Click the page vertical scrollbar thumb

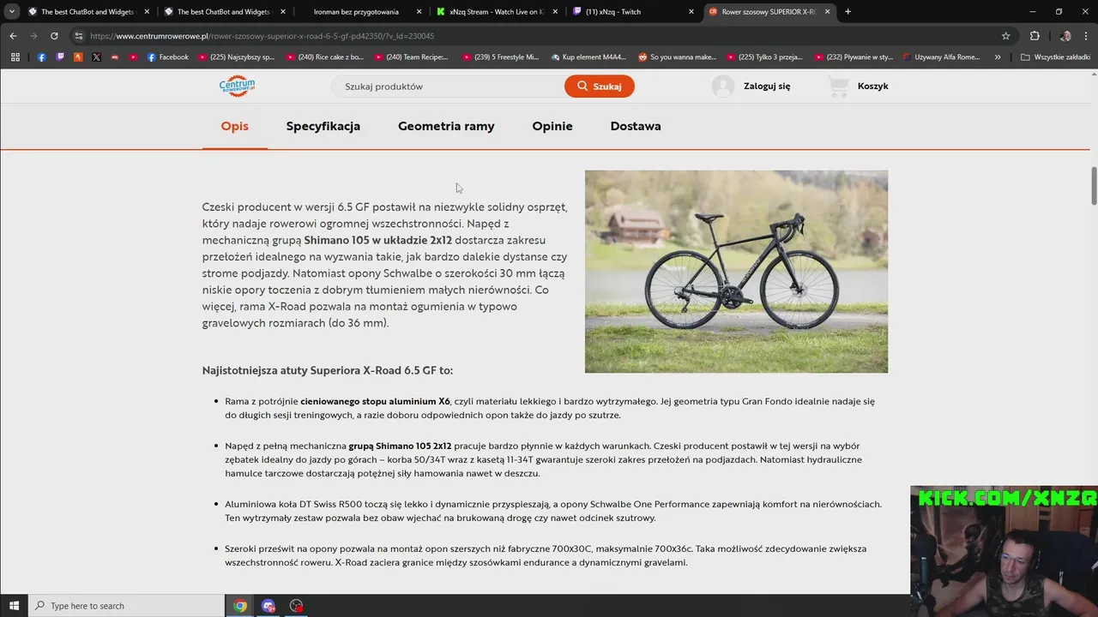click(x=1094, y=186)
